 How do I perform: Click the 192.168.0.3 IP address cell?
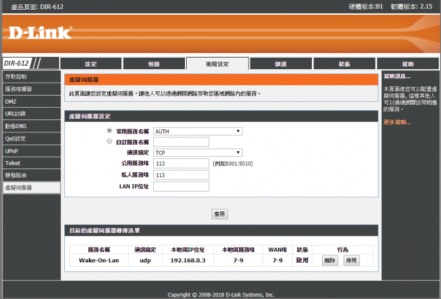coord(188,260)
